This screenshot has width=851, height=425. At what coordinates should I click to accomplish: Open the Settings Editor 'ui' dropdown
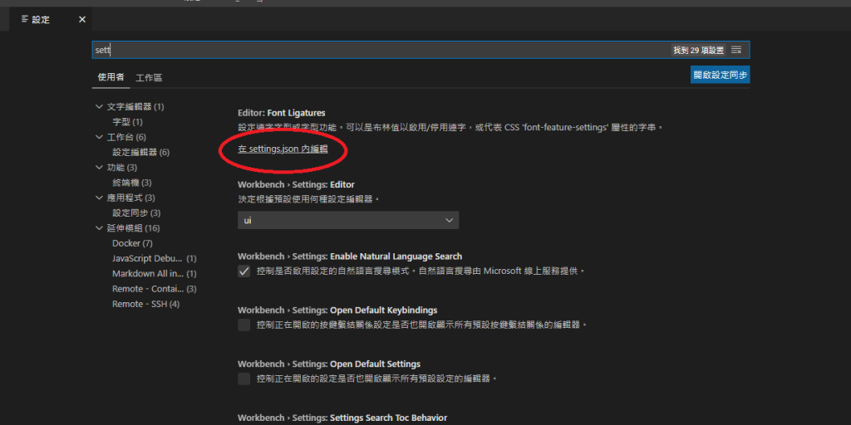point(347,220)
